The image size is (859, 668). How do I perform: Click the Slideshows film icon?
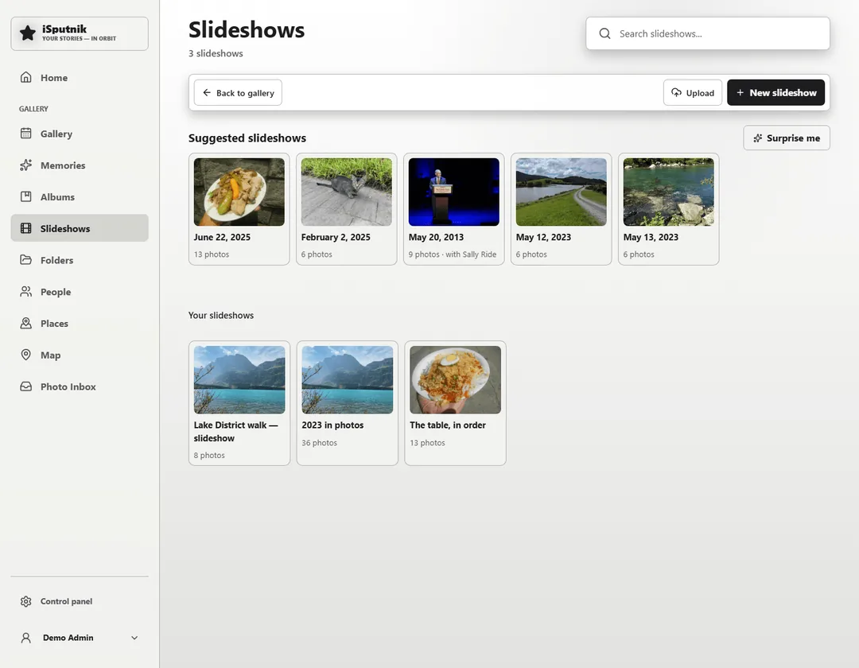click(25, 228)
